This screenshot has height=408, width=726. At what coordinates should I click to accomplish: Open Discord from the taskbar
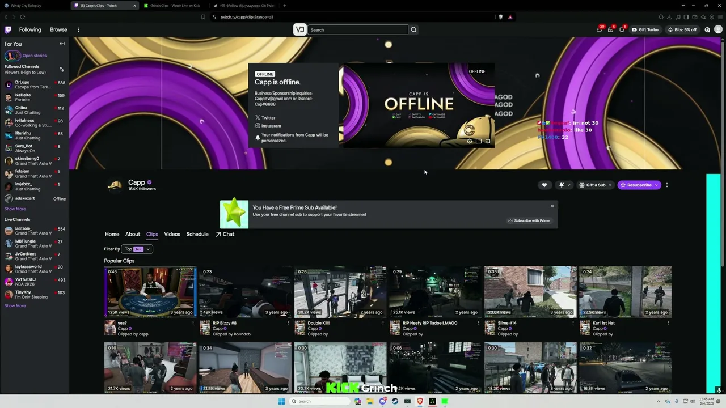point(382,401)
